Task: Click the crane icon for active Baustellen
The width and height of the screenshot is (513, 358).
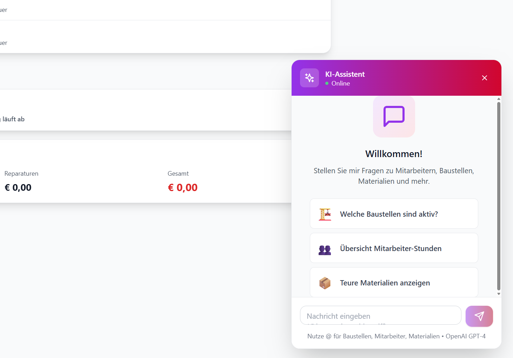Action: click(325, 214)
